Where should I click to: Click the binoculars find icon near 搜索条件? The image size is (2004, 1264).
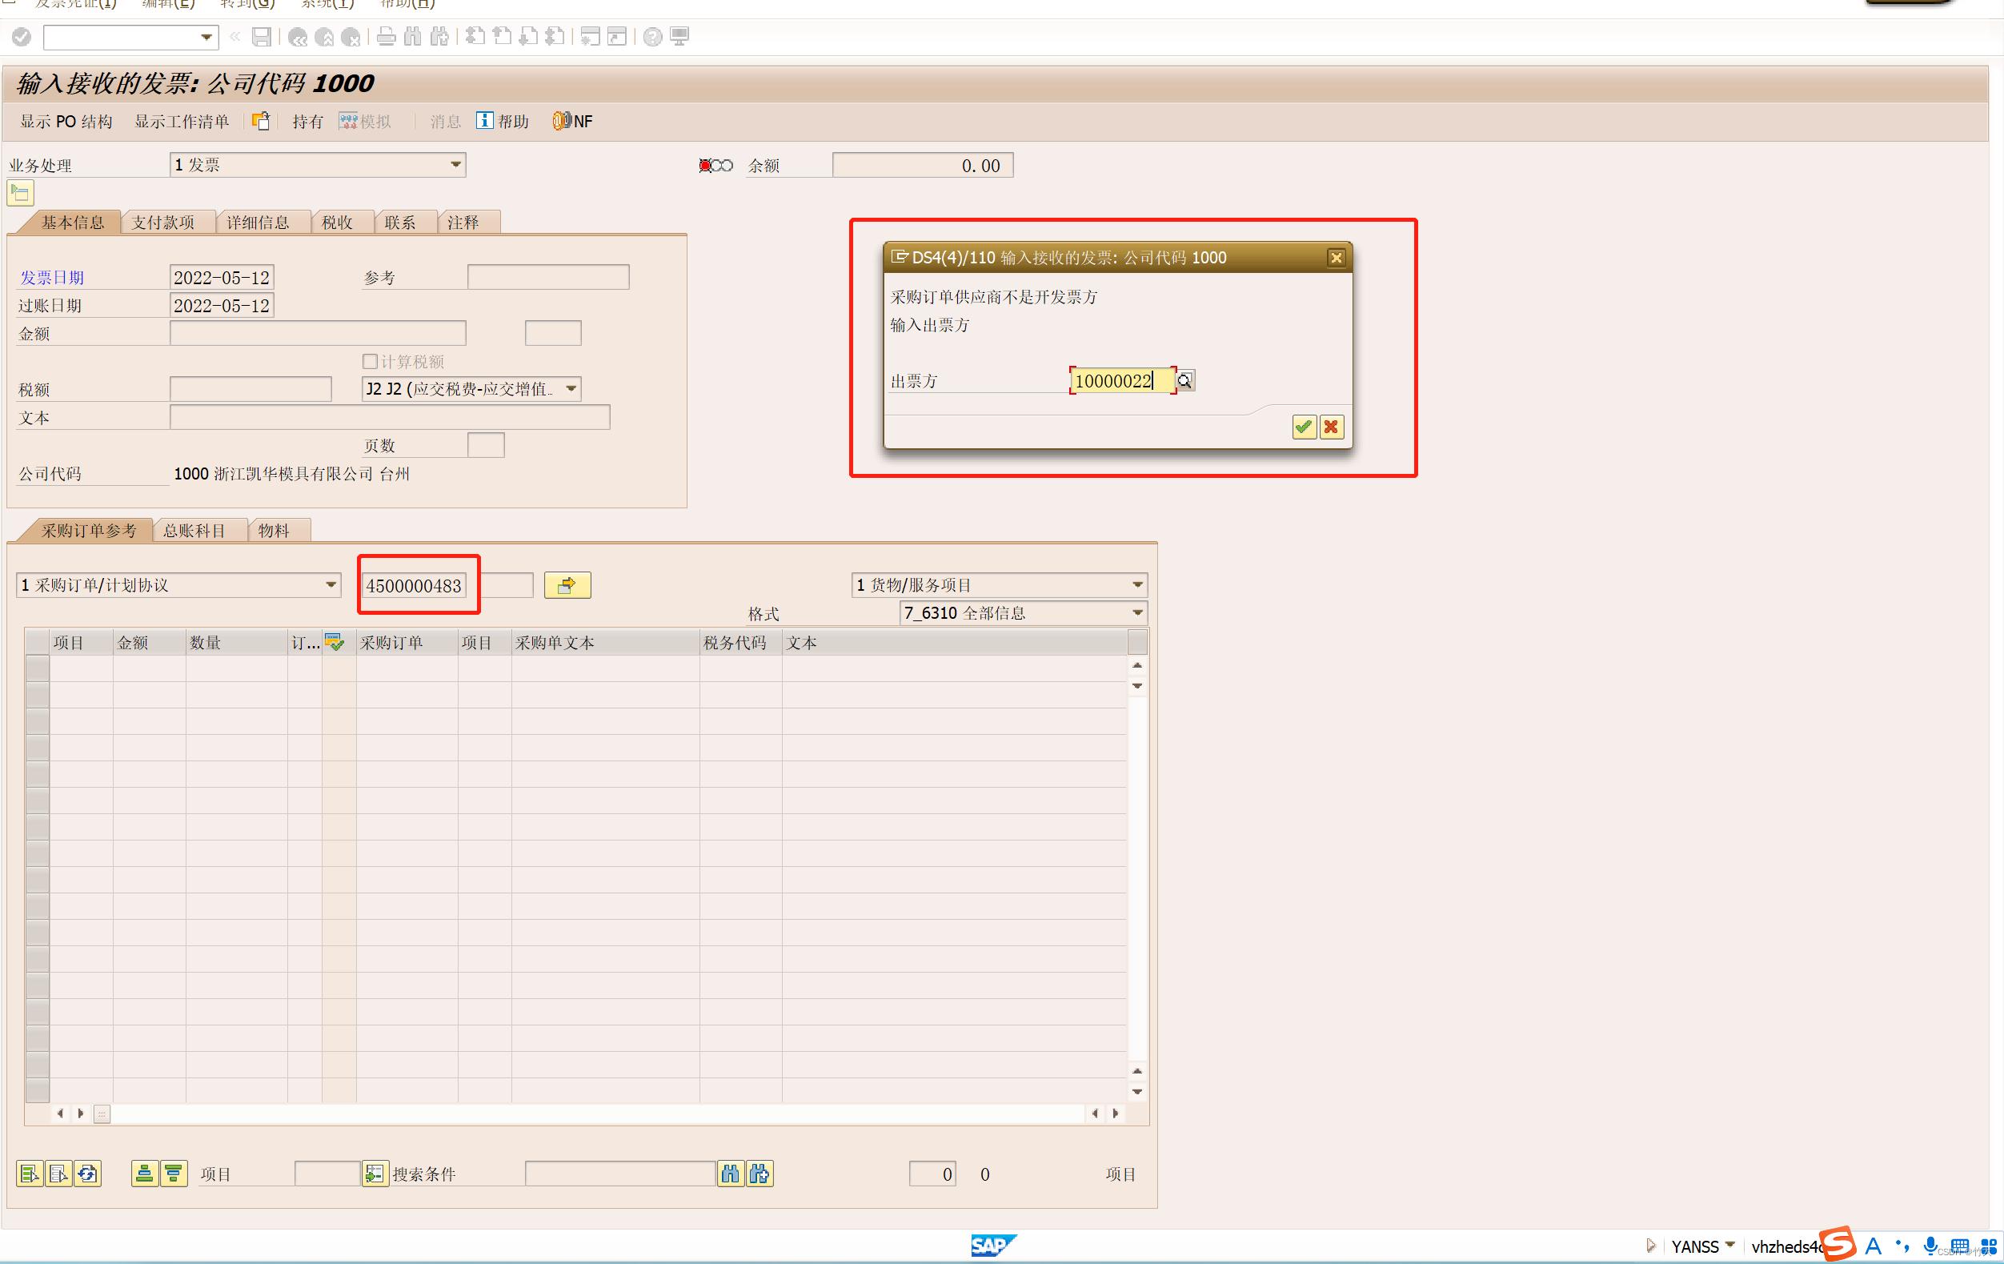click(x=730, y=1174)
